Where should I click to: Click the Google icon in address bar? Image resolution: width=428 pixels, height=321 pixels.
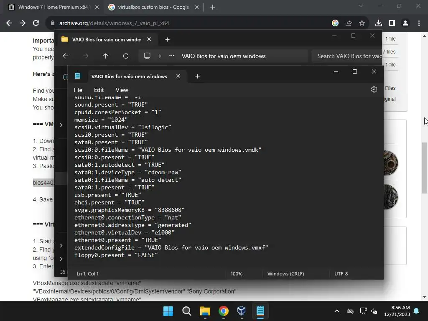click(x=335, y=23)
